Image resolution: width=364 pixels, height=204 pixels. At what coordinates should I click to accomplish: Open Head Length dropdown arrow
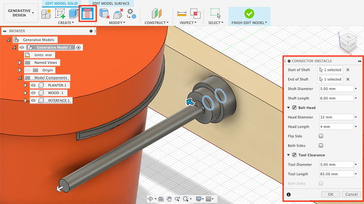356,127
